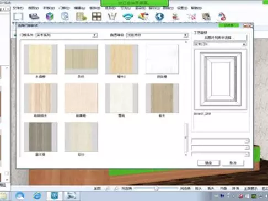The height and width of the screenshot is (201, 268).
Task: Choose the dark gray wood grain swatch
Action: coord(41,137)
